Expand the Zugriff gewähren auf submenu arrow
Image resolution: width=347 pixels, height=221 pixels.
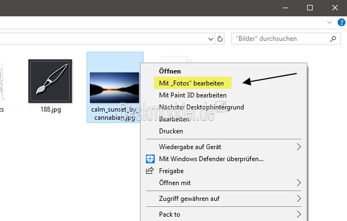pyautogui.click(x=299, y=199)
